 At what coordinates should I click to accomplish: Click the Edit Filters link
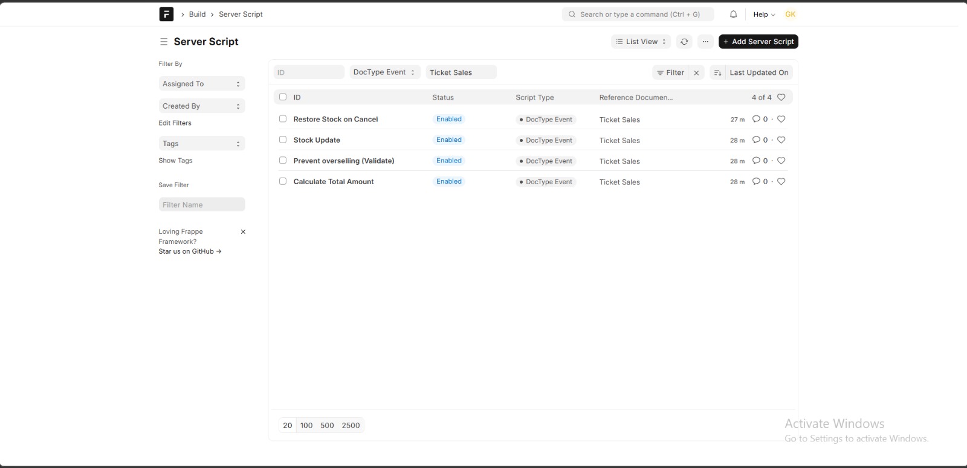click(175, 123)
